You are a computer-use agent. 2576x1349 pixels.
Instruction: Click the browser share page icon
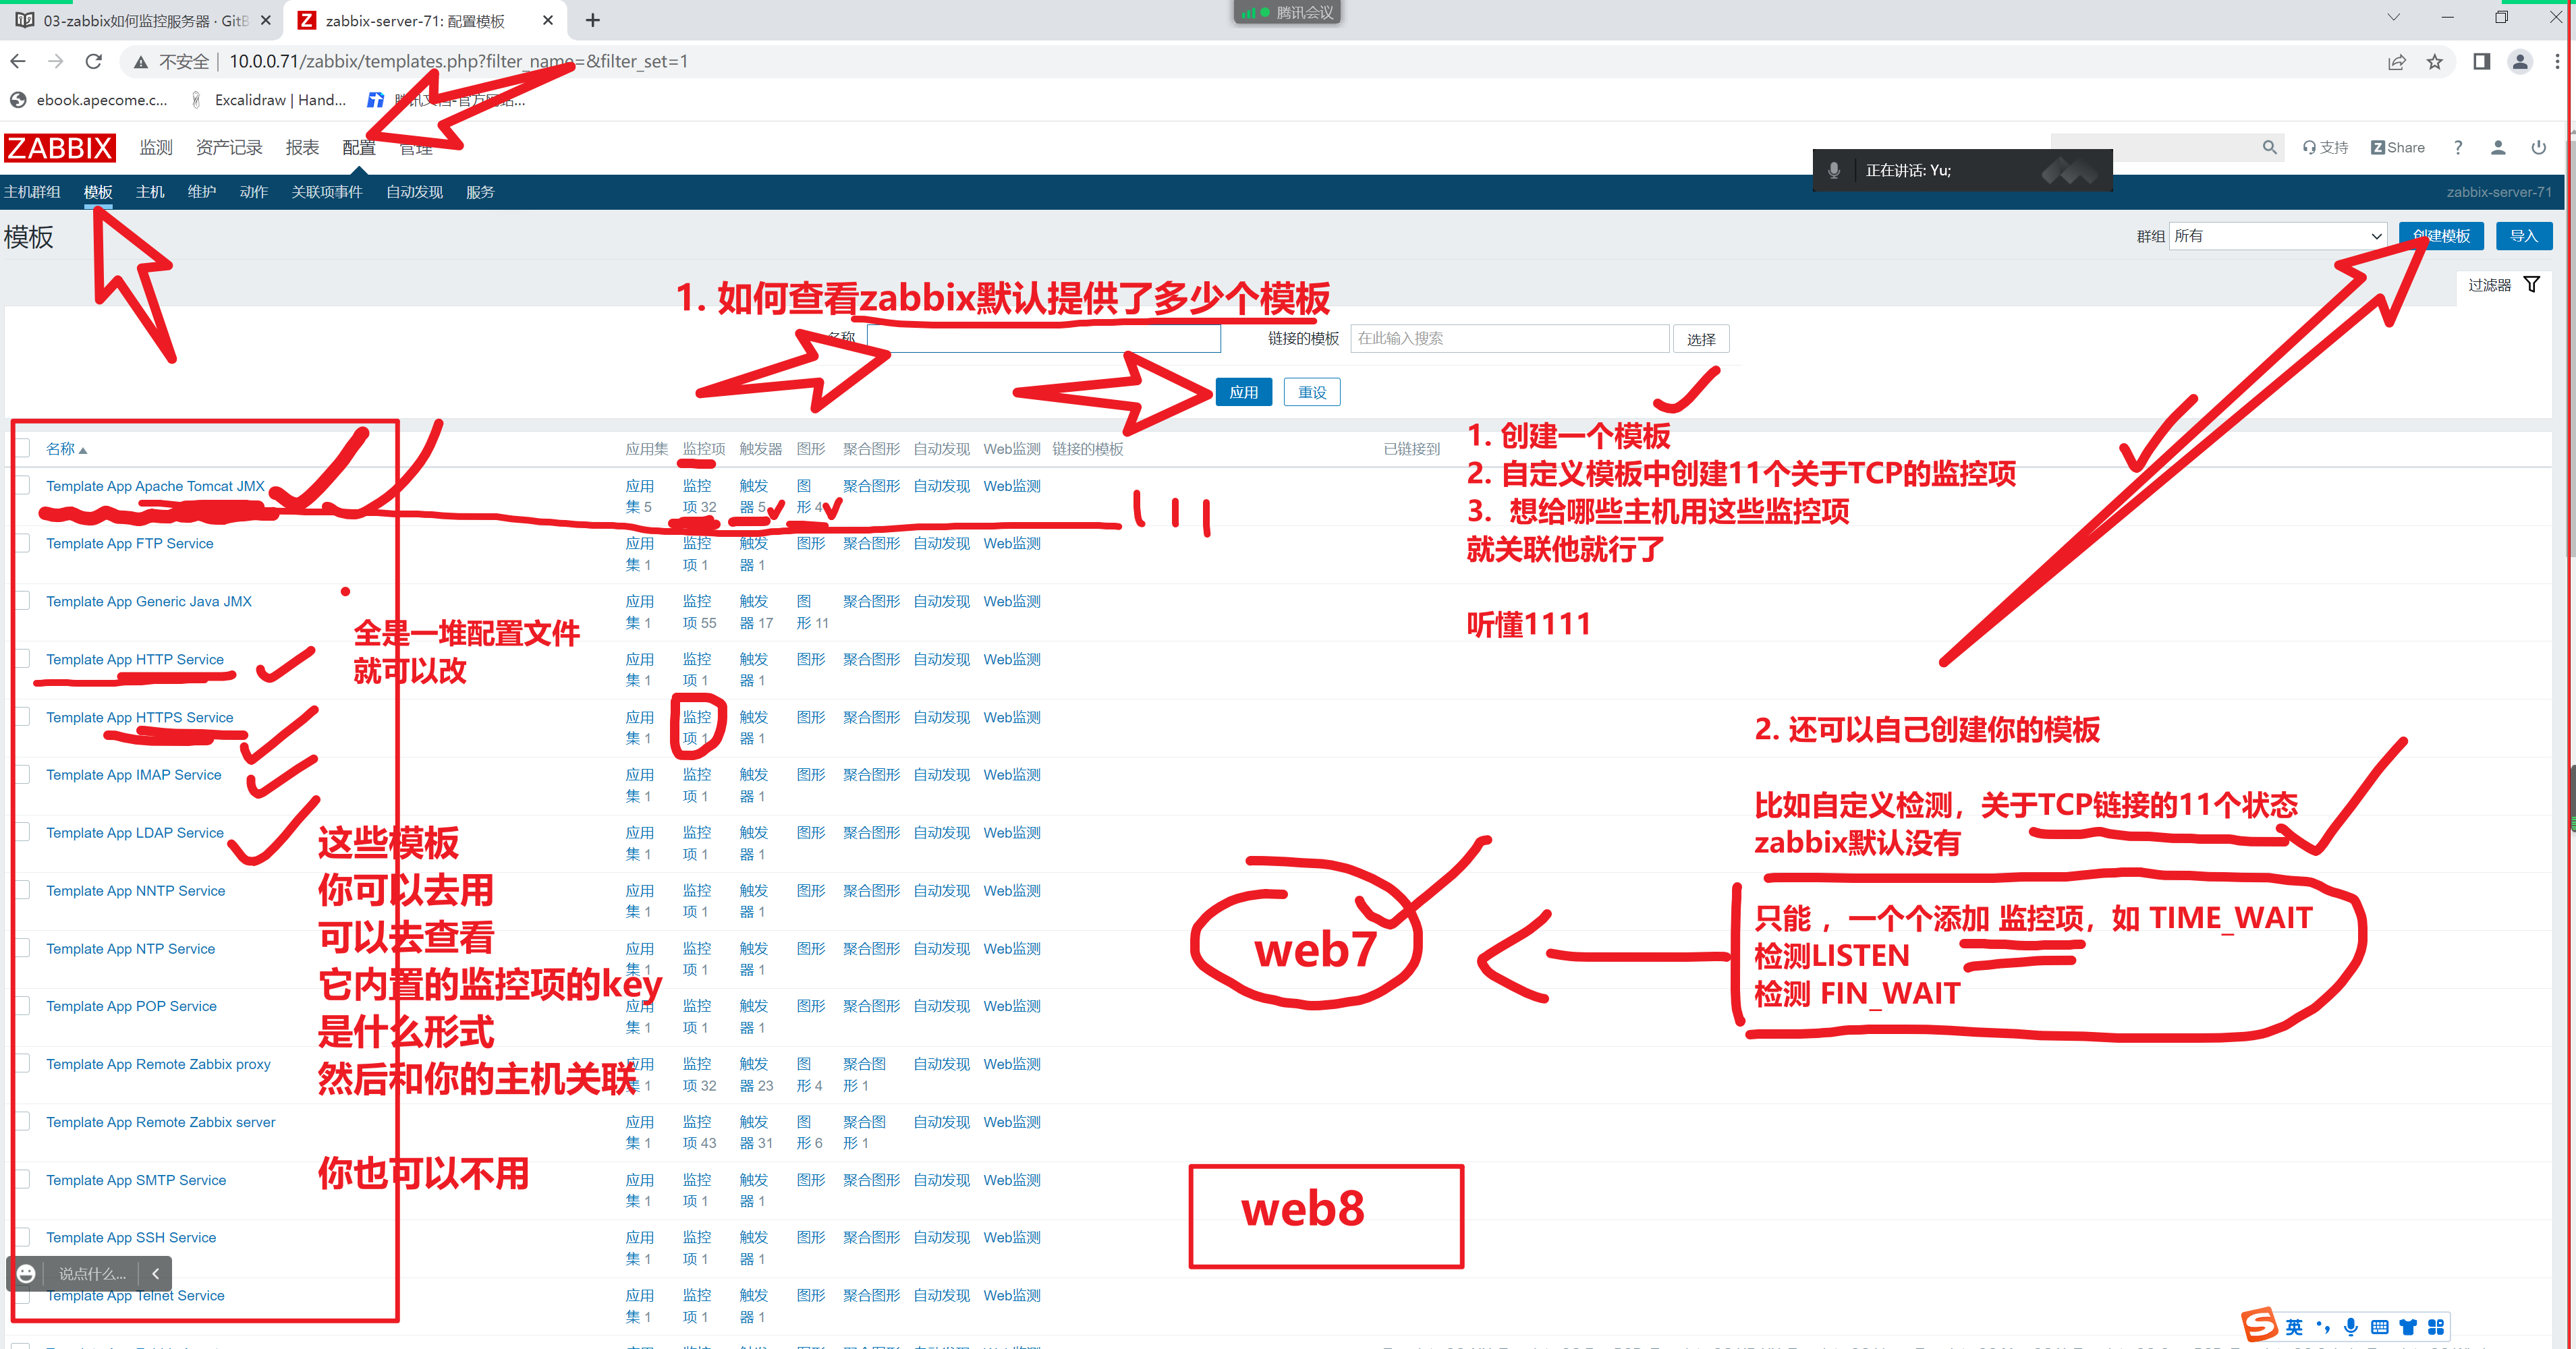click(x=2397, y=62)
